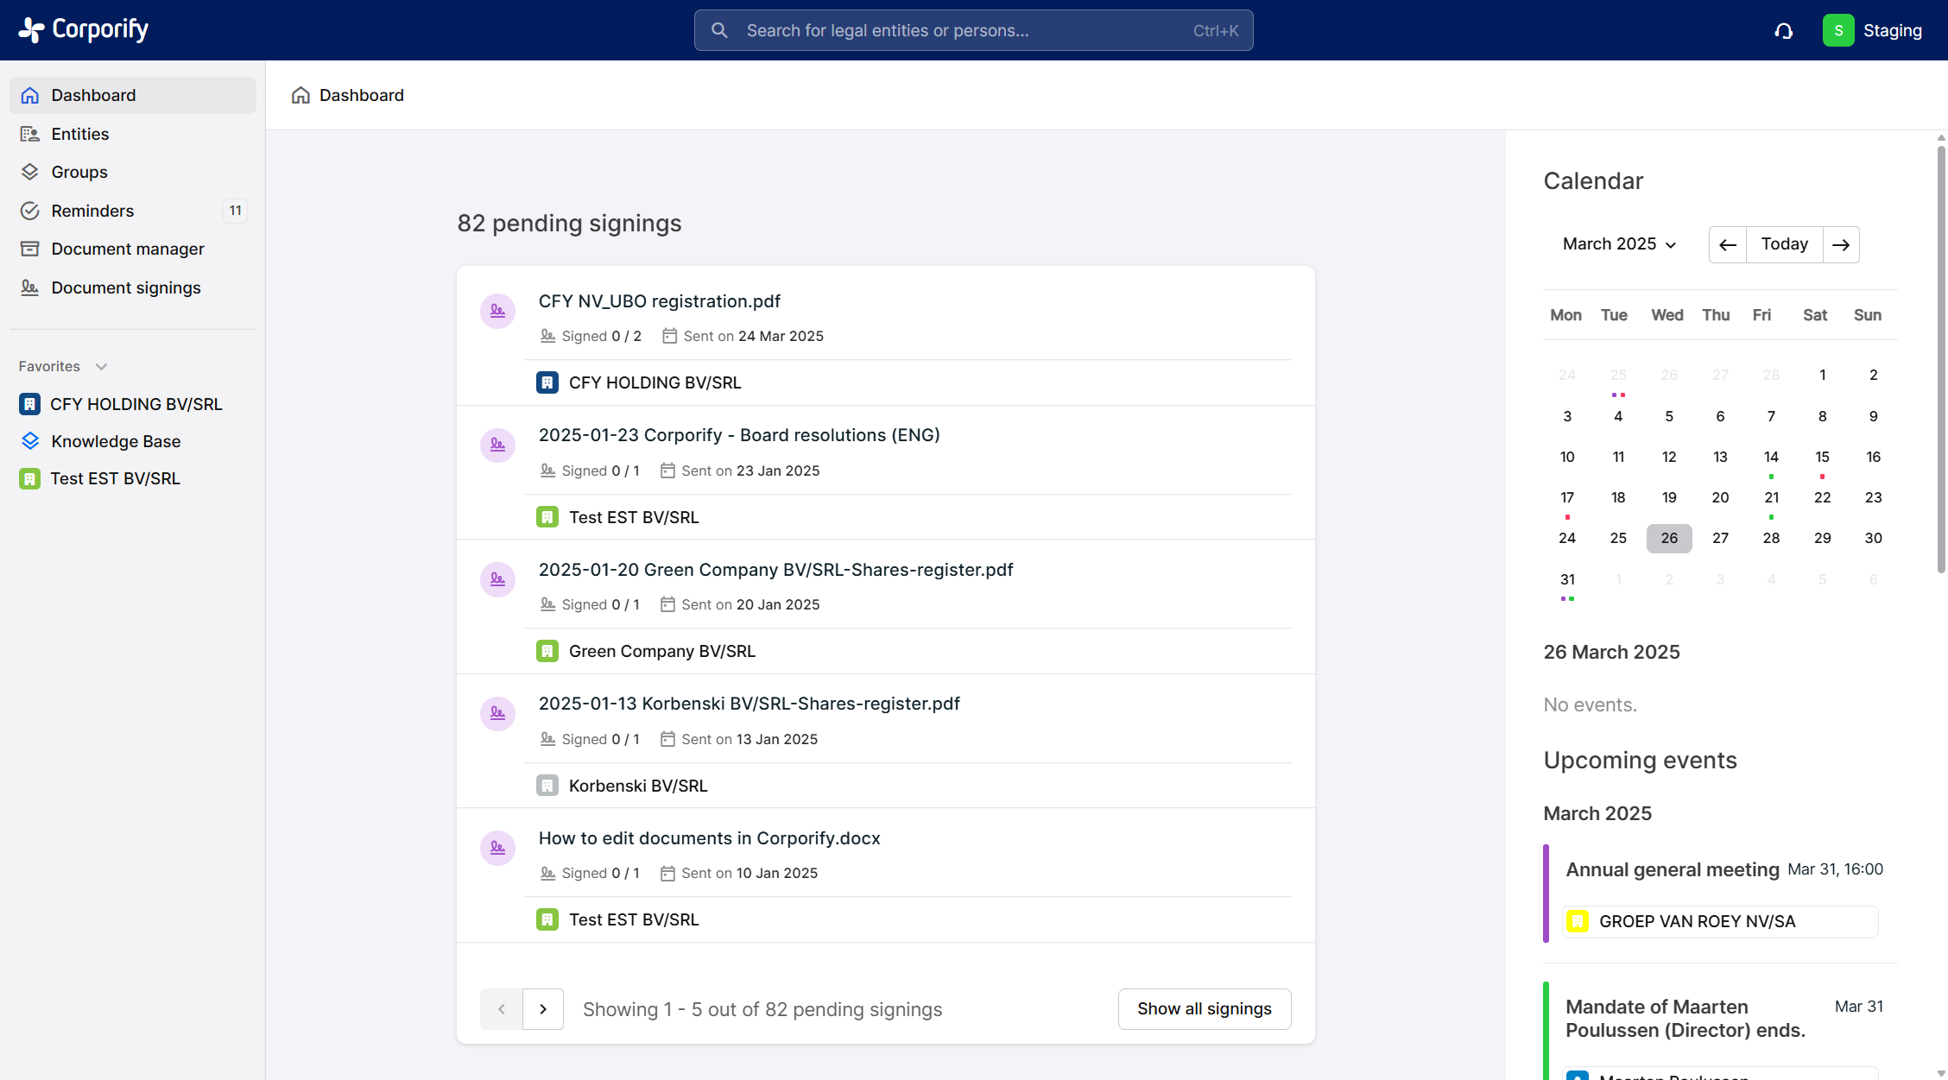
Task: Click the Korbenski BV/SRL grey entity icon
Action: [547, 786]
